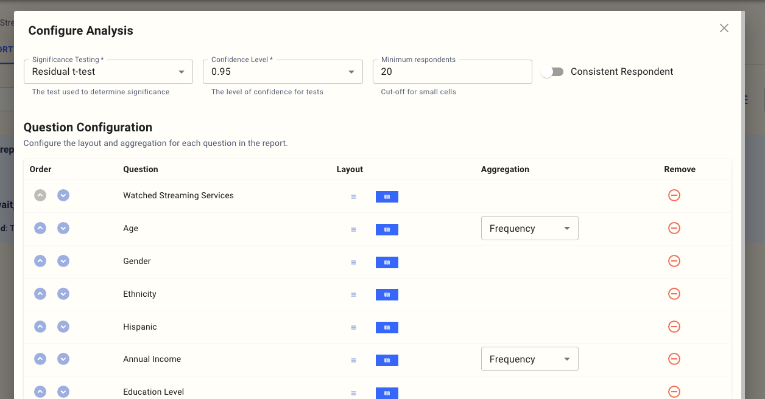Select blue column layout for Gender

(387, 262)
